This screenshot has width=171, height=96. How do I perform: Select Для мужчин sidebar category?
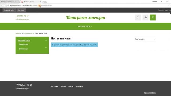coord(24,45)
